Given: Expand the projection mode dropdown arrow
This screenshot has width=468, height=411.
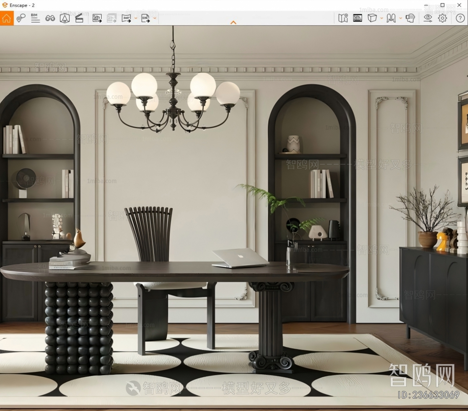Looking at the screenshot, I should (x=382, y=18).
